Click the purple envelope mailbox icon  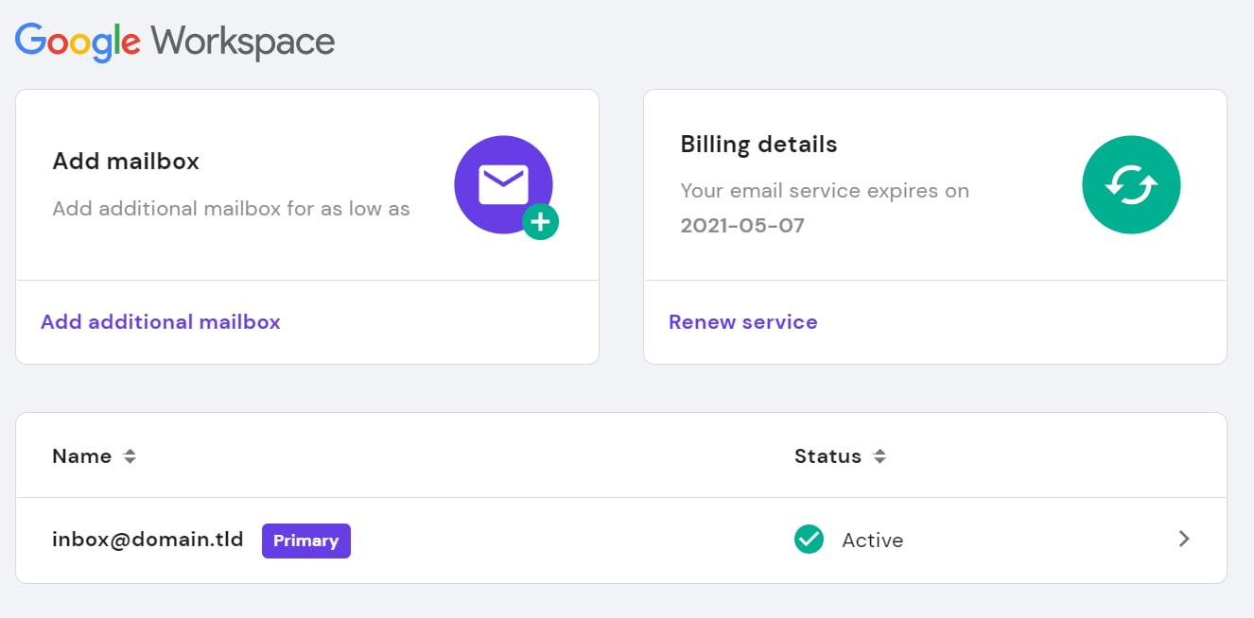coord(502,184)
